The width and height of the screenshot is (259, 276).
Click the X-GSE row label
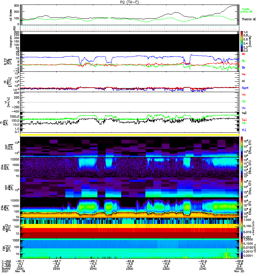[6, 262]
